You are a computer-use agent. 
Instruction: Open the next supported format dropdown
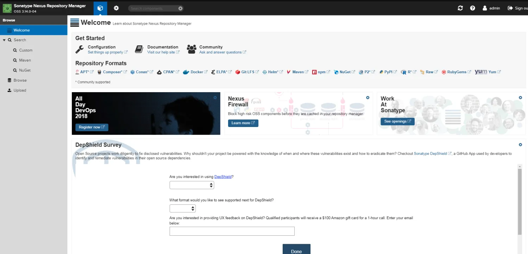[x=183, y=209]
